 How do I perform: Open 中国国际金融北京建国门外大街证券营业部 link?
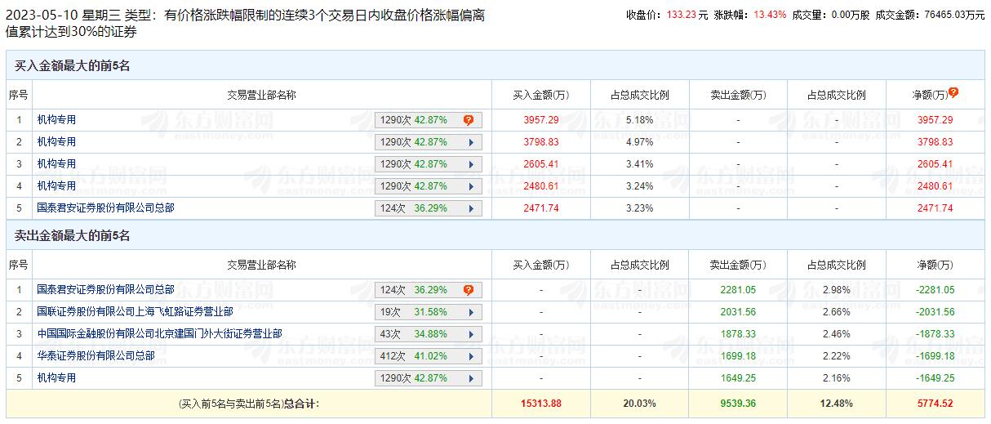(x=159, y=334)
